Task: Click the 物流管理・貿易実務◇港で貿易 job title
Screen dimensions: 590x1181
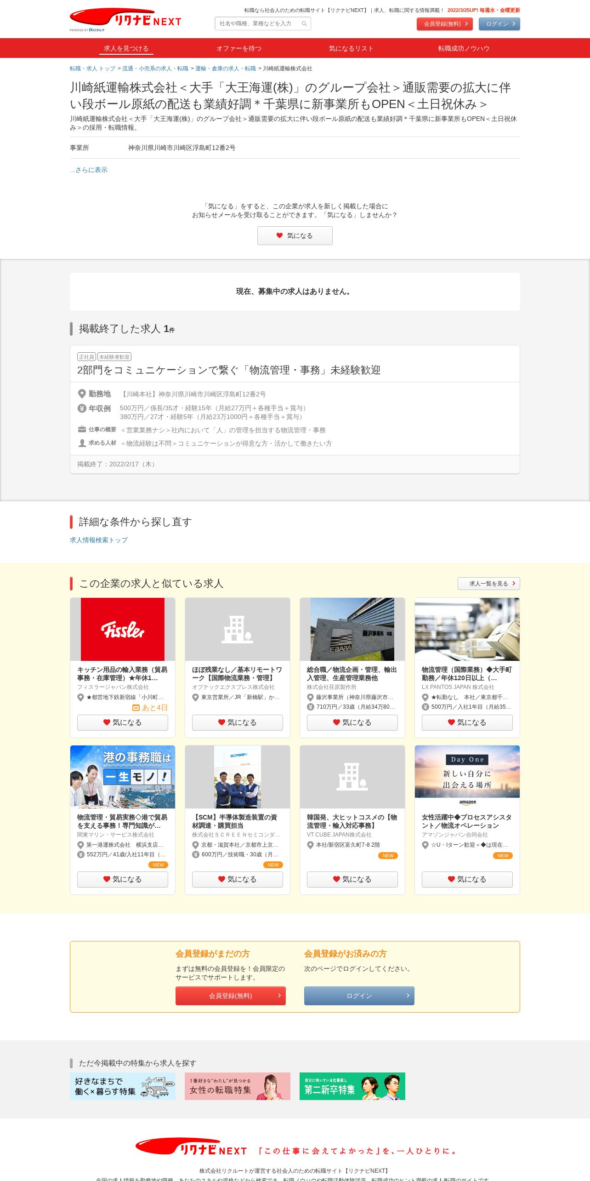Action: pyautogui.click(x=122, y=821)
